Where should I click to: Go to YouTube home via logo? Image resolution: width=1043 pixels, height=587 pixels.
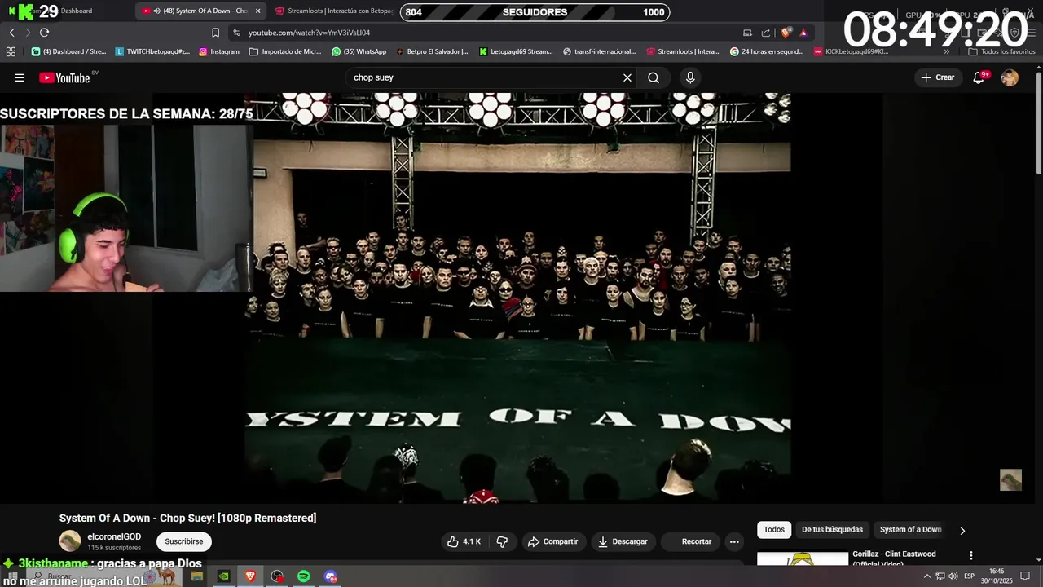coord(64,77)
